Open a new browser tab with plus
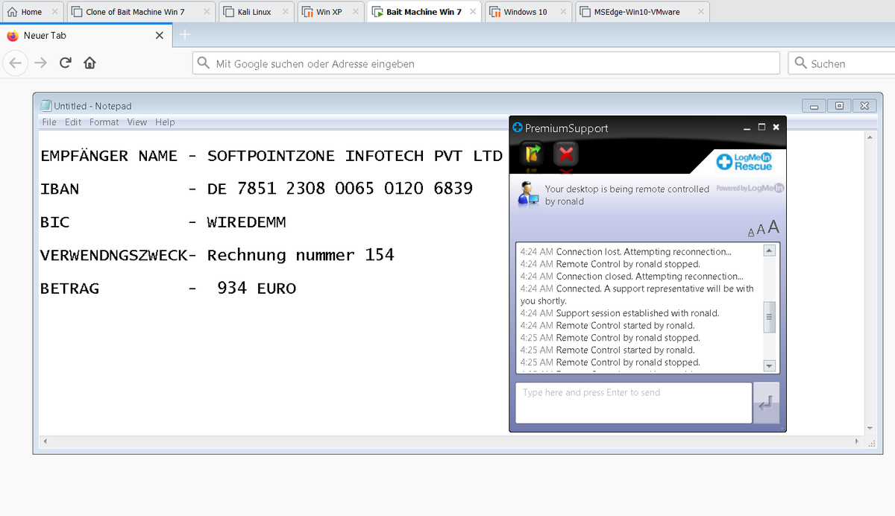Viewport: 895px width, 516px height. pos(186,34)
